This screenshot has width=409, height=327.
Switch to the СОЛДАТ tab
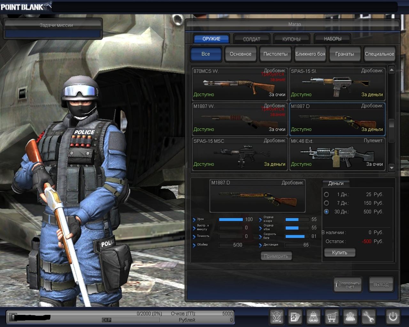251,39
